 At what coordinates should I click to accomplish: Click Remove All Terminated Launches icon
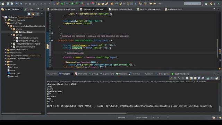point(179,78)
